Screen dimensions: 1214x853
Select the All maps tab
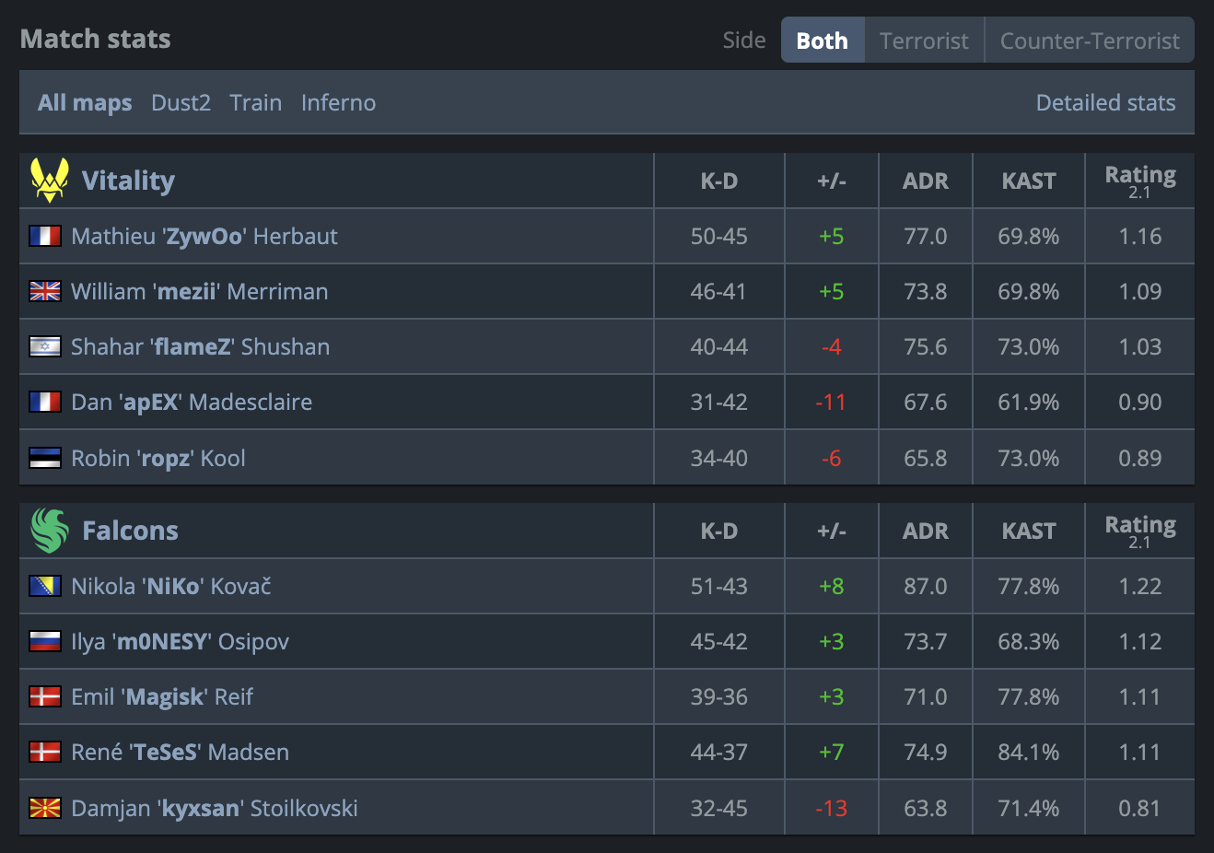[x=85, y=102]
